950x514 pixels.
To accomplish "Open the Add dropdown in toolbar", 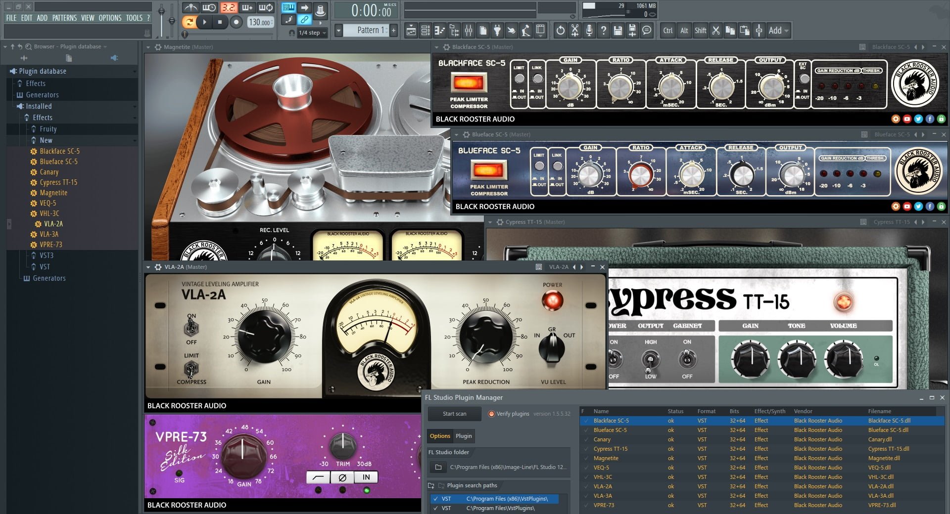I will coord(779,31).
